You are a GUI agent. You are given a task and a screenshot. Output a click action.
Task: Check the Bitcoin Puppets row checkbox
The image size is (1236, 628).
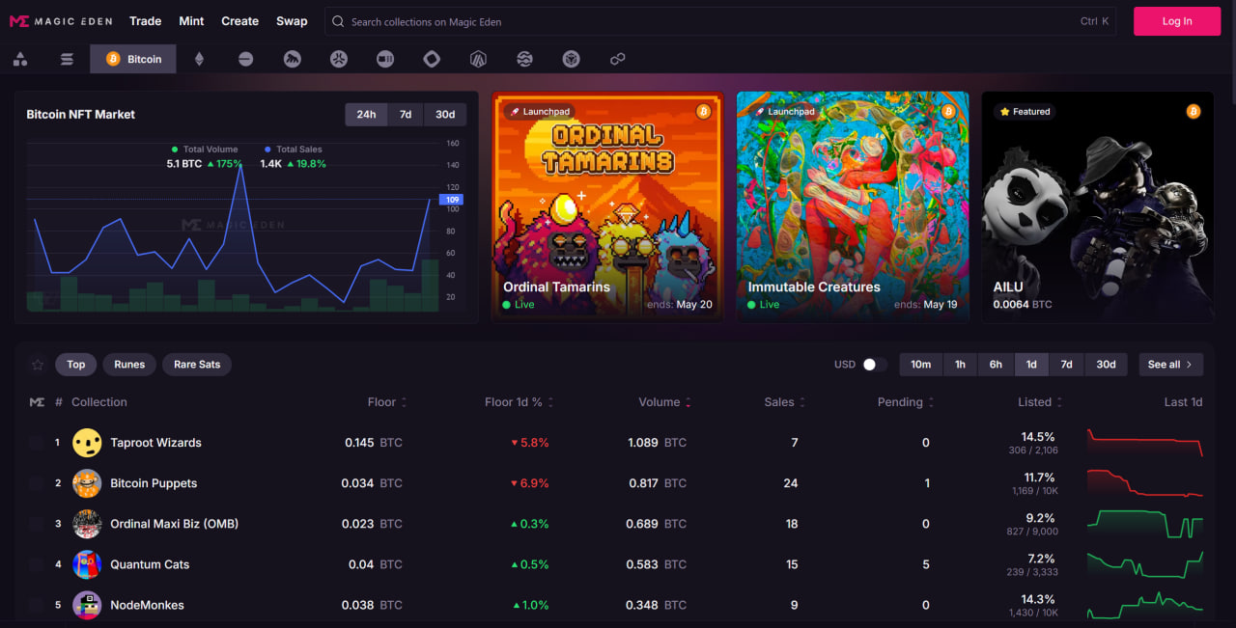click(36, 483)
